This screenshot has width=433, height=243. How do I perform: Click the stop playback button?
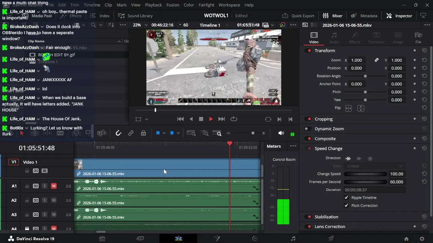tap(201, 119)
